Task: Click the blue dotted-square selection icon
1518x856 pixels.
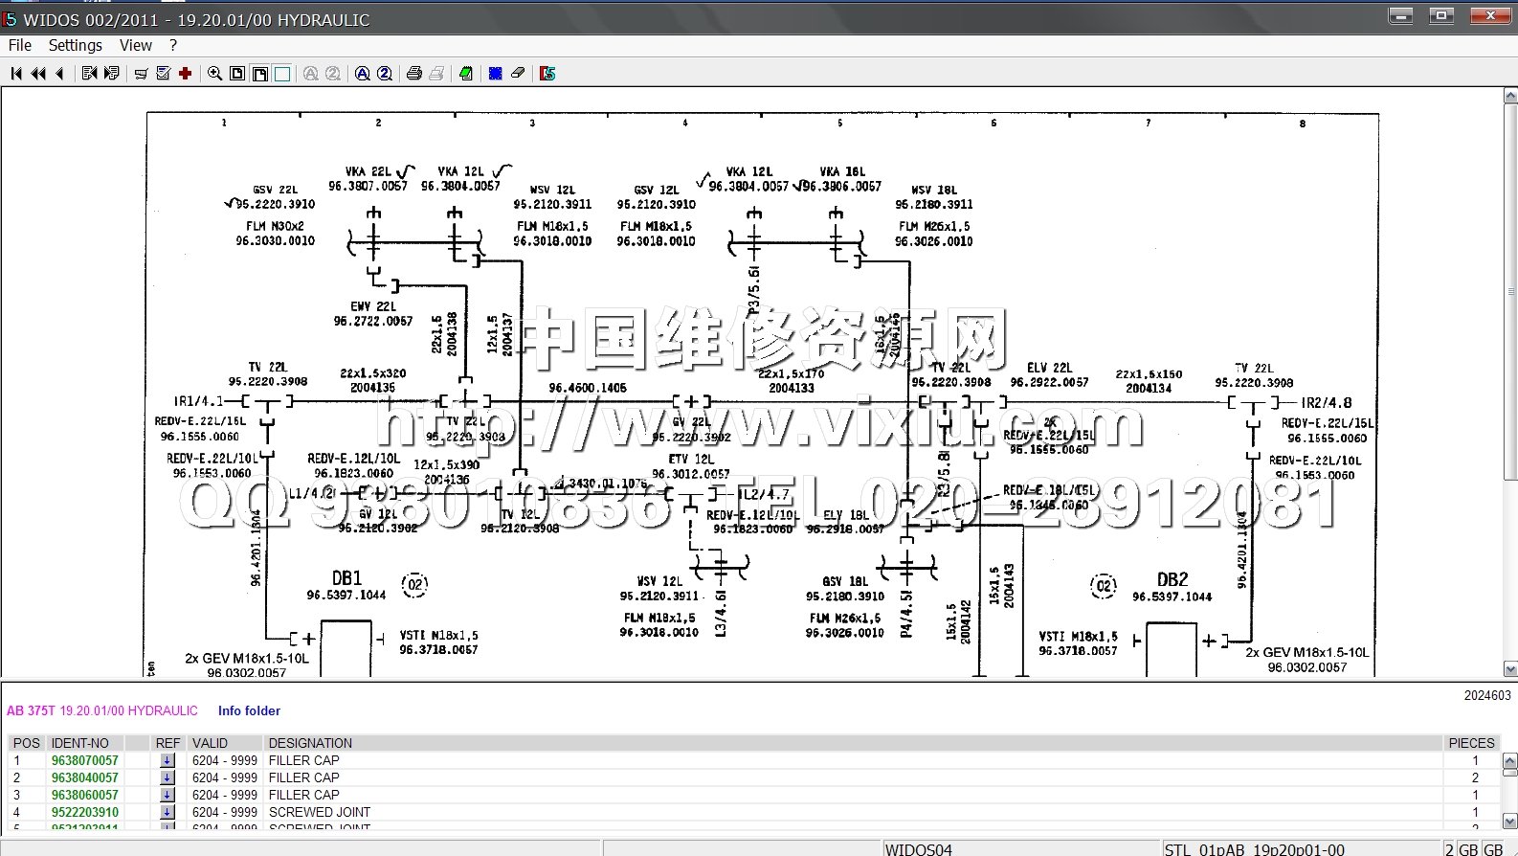Action: coord(496,74)
